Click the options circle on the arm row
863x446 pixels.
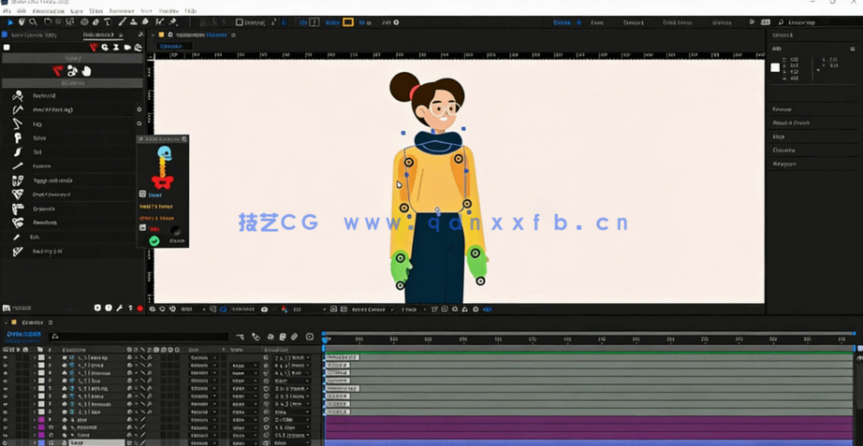(x=139, y=109)
